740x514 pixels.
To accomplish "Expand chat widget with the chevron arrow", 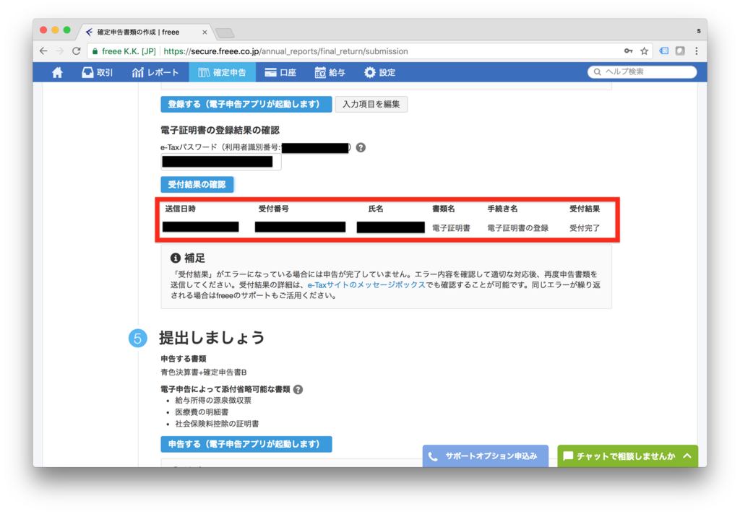I will (687, 456).
